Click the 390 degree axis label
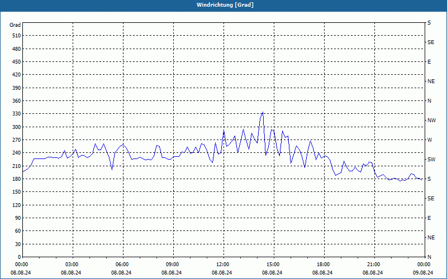 tap(17, 88)
